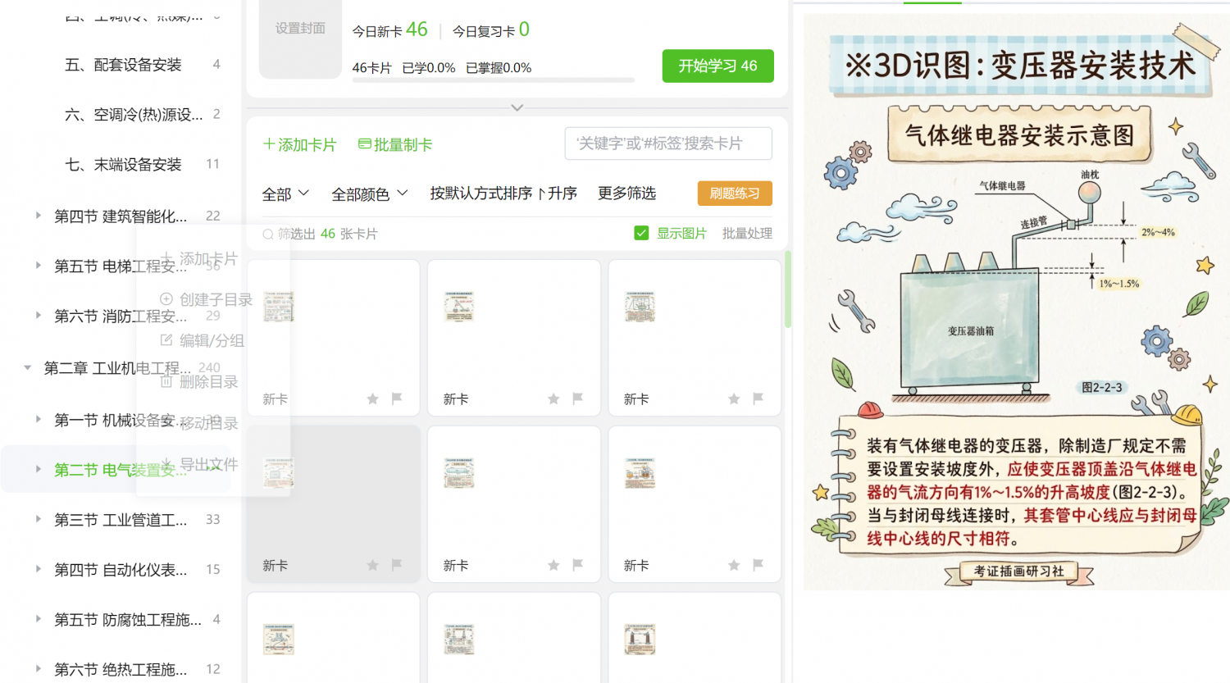Select 第四节 自动化仪表 in the sidebar
The height and width of the screenshot is (683, 1230).
click(x=121, y=570)
